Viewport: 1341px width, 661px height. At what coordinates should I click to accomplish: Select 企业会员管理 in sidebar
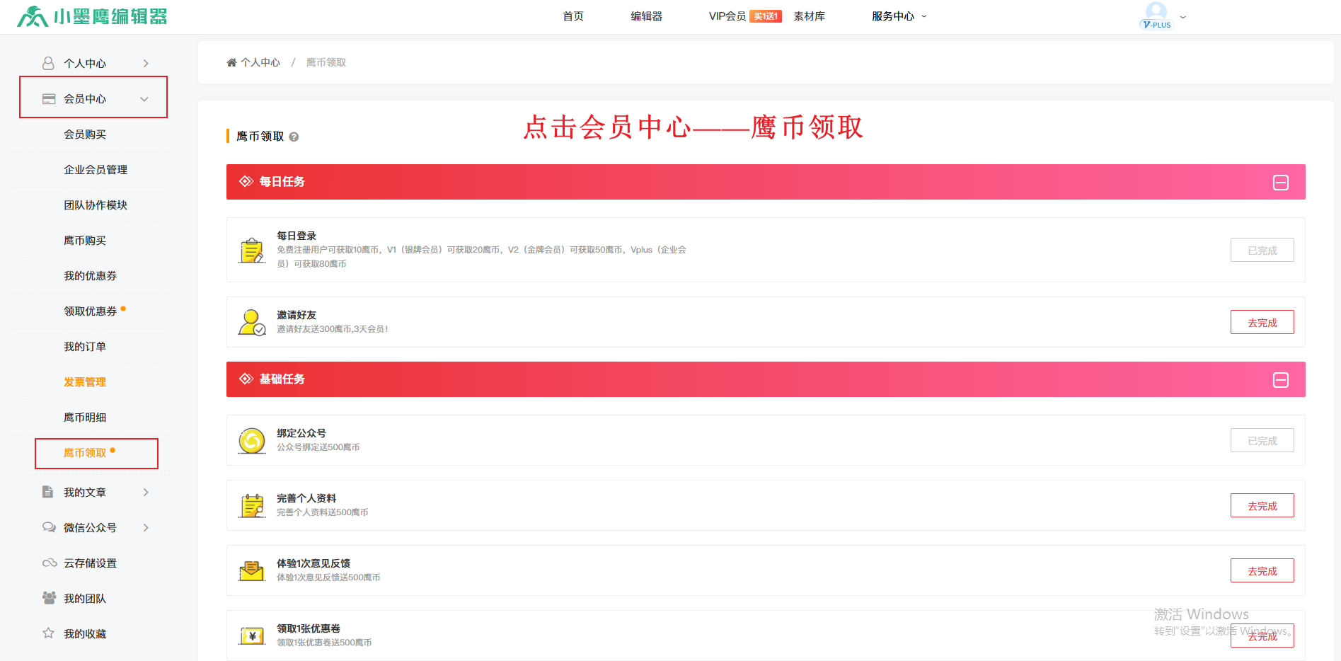[x=96, y=169]
